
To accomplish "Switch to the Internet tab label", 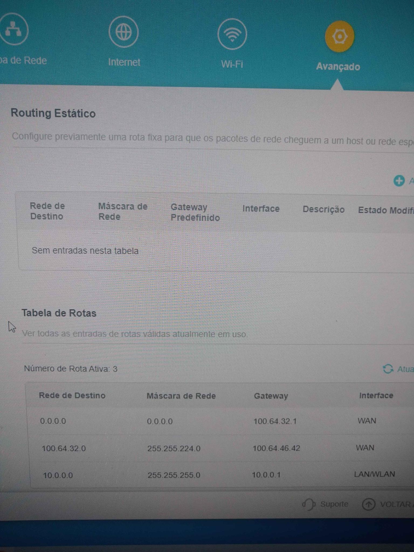I will [x=124, y=63].
